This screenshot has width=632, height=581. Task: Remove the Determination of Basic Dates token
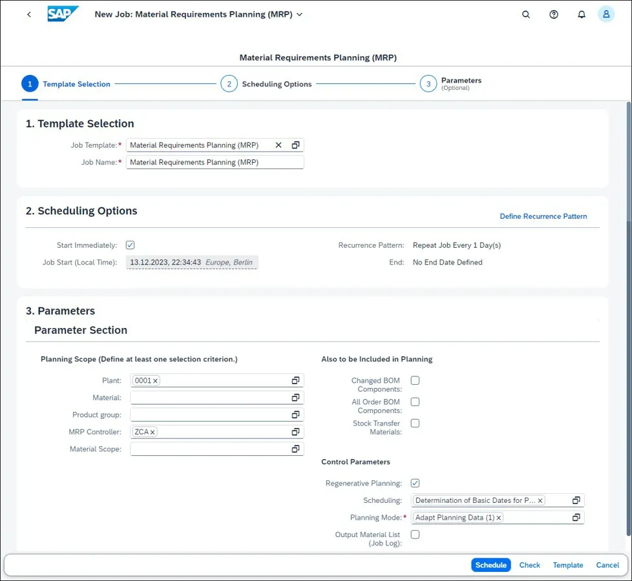click(540, 500)
